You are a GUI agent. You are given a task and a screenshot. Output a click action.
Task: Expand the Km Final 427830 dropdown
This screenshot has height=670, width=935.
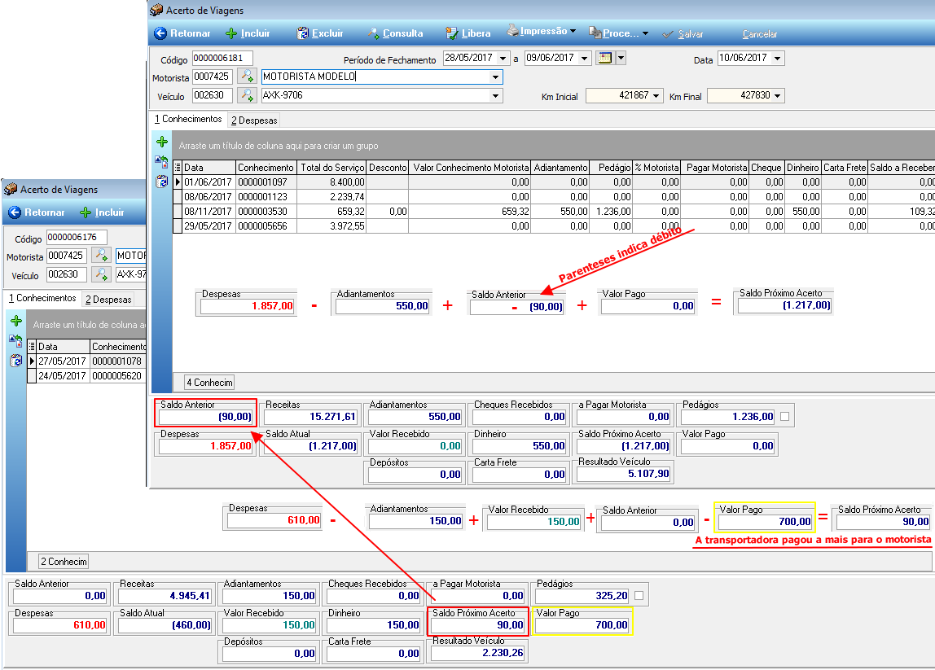[x=778, y=95]
